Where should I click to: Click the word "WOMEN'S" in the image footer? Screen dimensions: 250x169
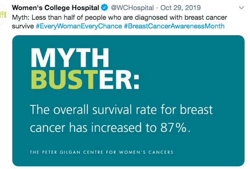pos(132,152)
